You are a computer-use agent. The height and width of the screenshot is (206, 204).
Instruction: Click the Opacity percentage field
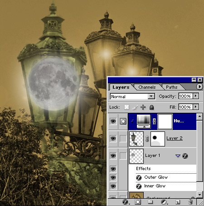(x=185, y=96)
